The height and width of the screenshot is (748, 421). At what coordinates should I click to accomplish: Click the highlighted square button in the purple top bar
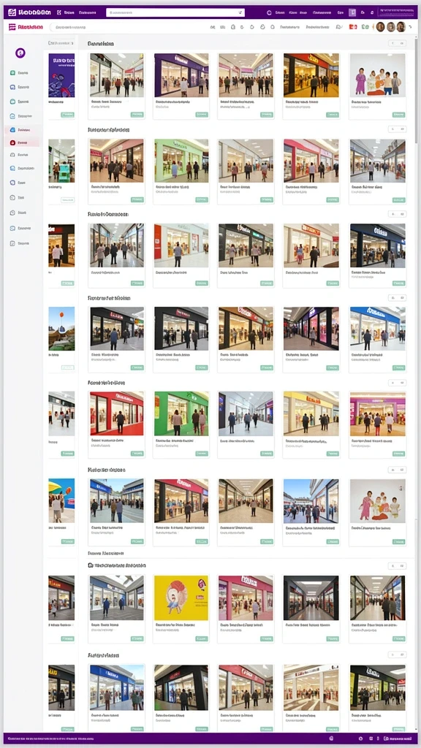[352, 13]
